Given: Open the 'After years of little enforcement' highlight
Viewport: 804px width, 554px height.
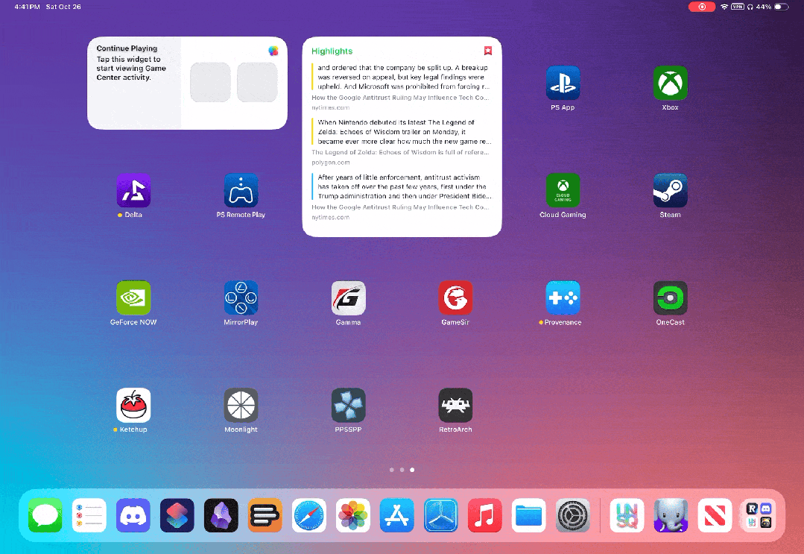Looking at the screenshot, I should coord(402,186).
